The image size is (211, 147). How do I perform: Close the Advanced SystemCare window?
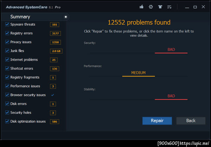[203, 7]
